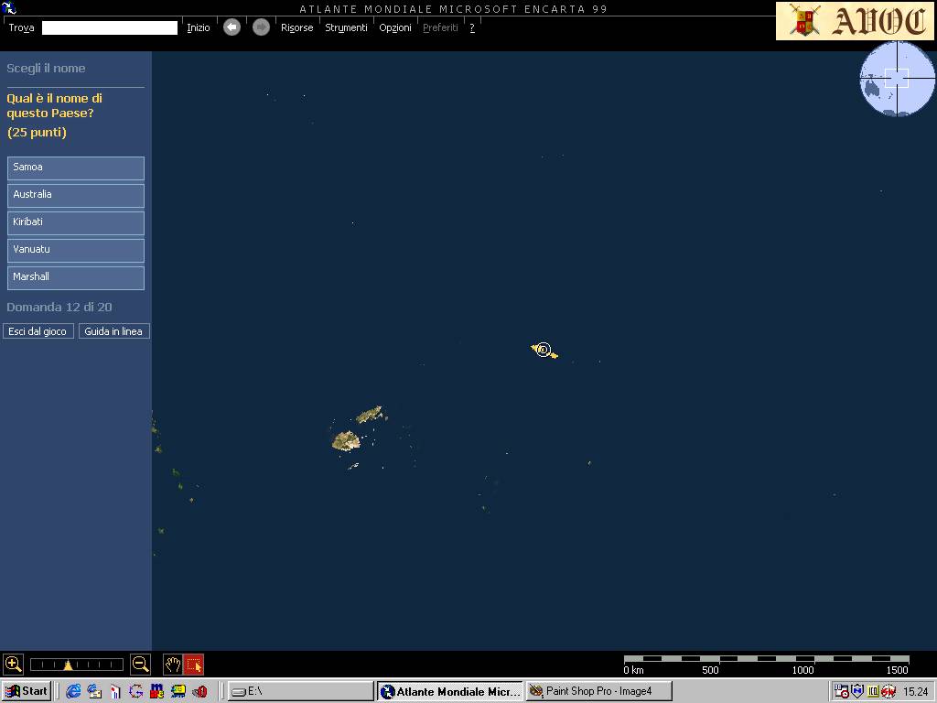Open the Strumenti menu

pyautogui.click(x=346, y=27)
